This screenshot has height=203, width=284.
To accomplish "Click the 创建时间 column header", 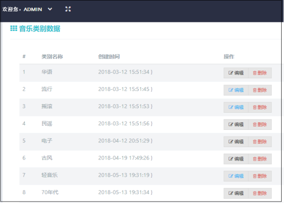I will (x=109, y=57).
